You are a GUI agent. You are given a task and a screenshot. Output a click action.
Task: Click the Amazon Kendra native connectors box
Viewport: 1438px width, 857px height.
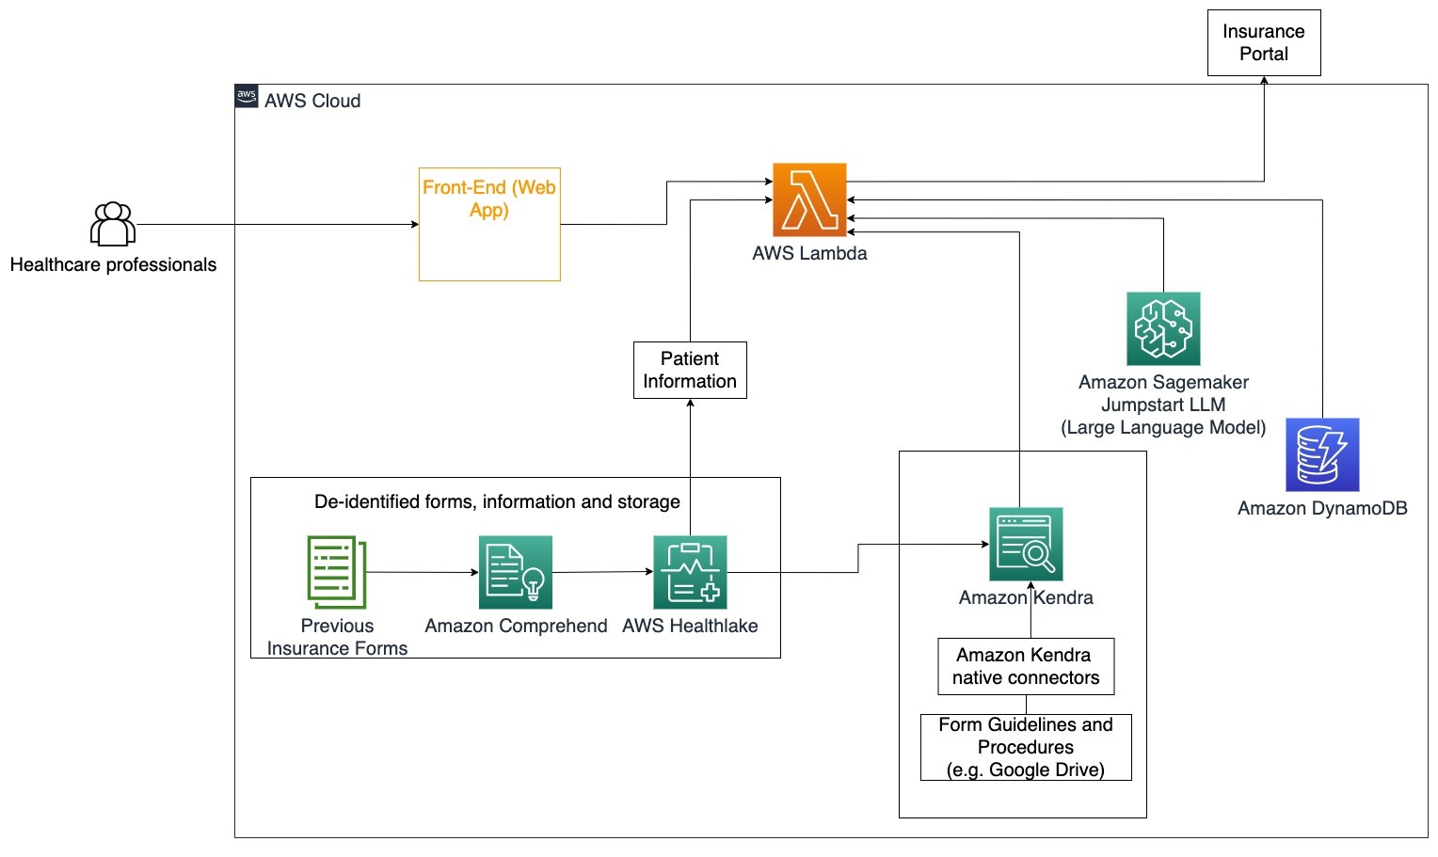tap(1026, 666)
